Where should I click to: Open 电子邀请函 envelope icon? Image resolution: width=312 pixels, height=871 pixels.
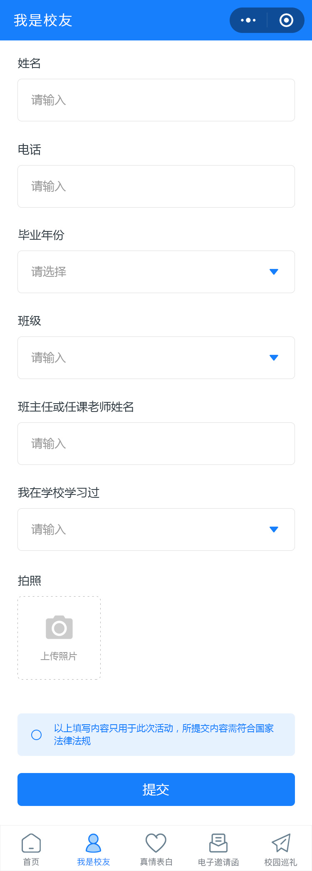(218, 843)
